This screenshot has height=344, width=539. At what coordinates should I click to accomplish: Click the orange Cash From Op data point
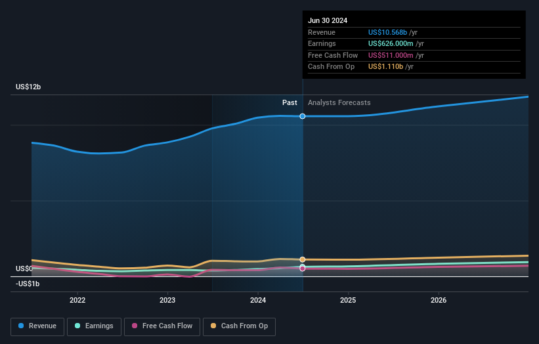[303, 259]
